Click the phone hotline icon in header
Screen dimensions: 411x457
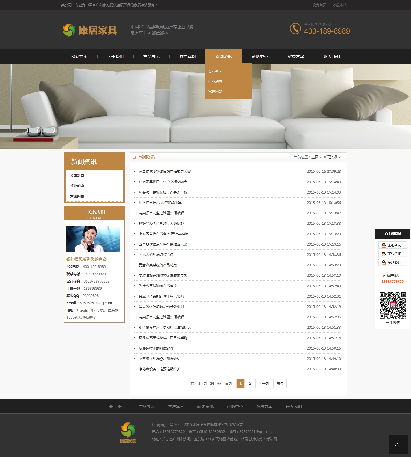pyautogui.click(x=295, y=29)
